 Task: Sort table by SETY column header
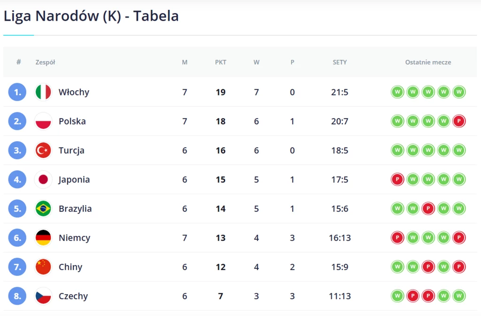340,63
